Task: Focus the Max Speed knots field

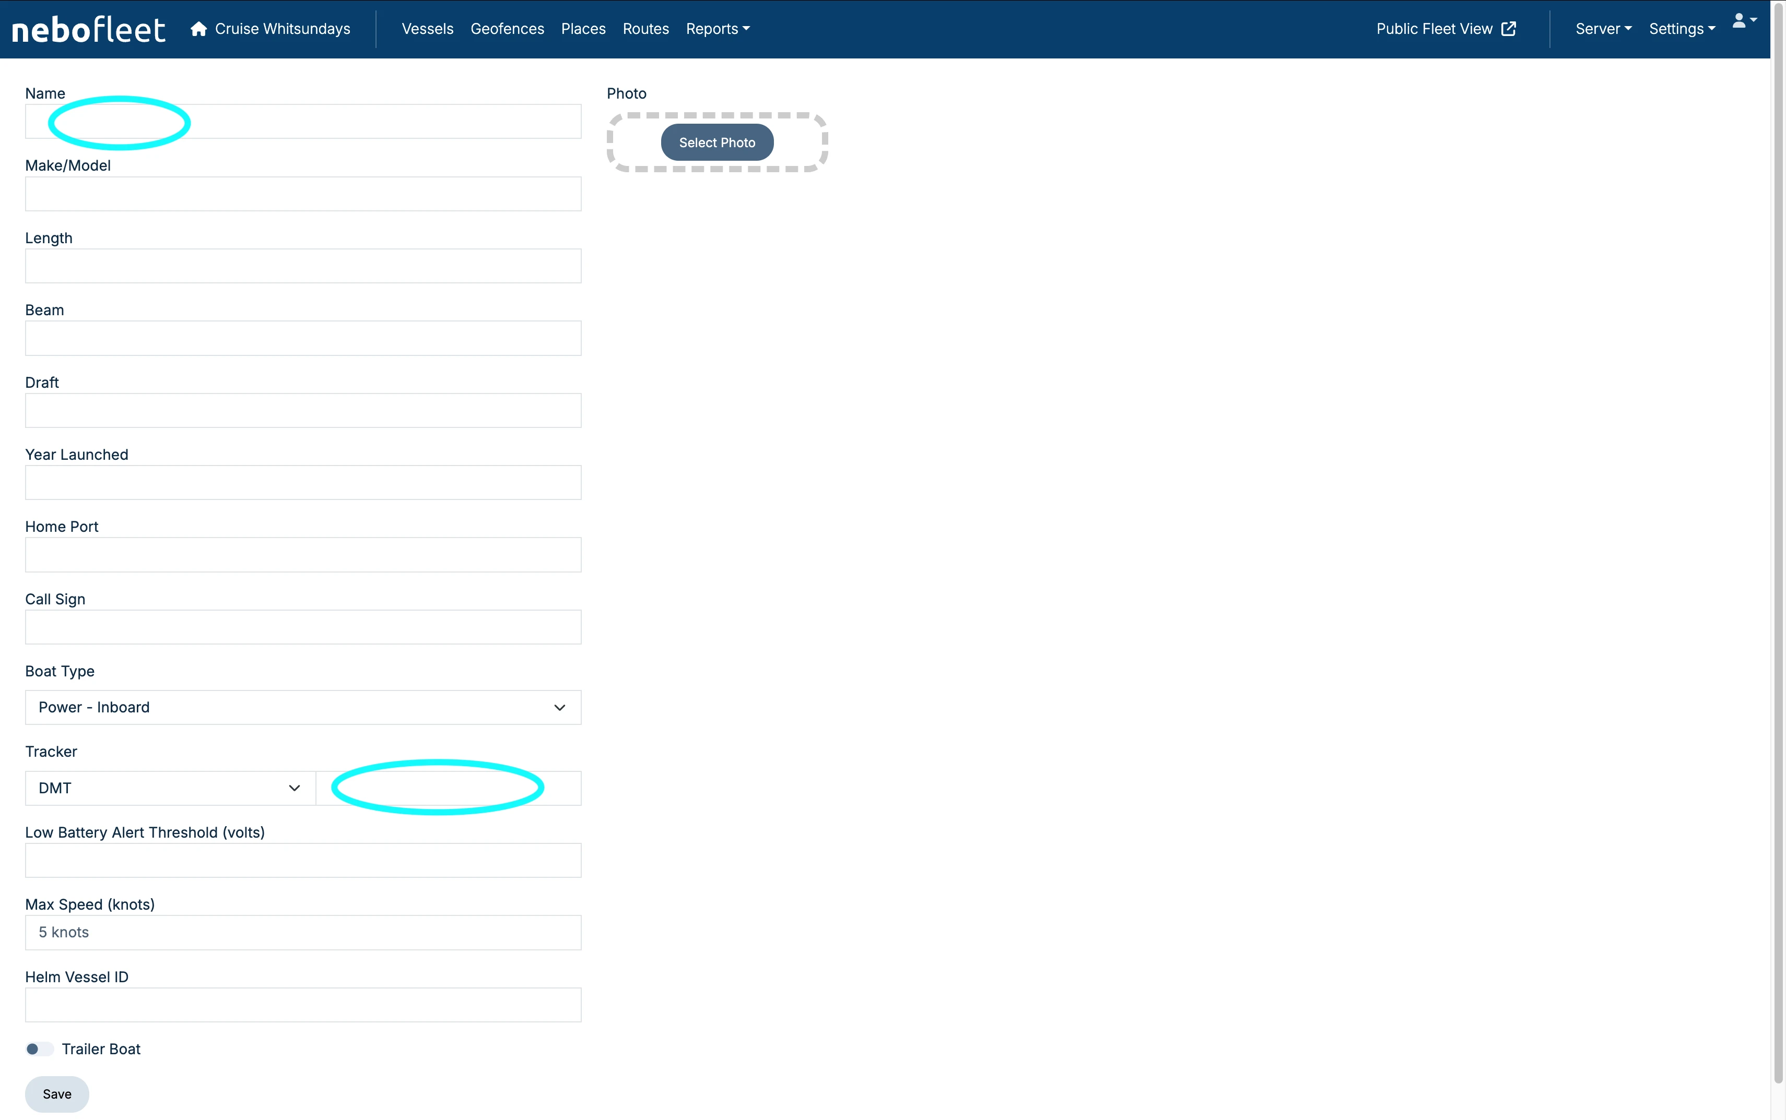Action: (x=302, y=933)
